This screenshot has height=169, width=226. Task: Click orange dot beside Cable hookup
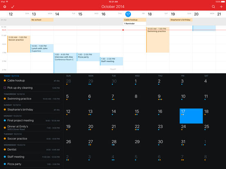click(x=5, y=80)
